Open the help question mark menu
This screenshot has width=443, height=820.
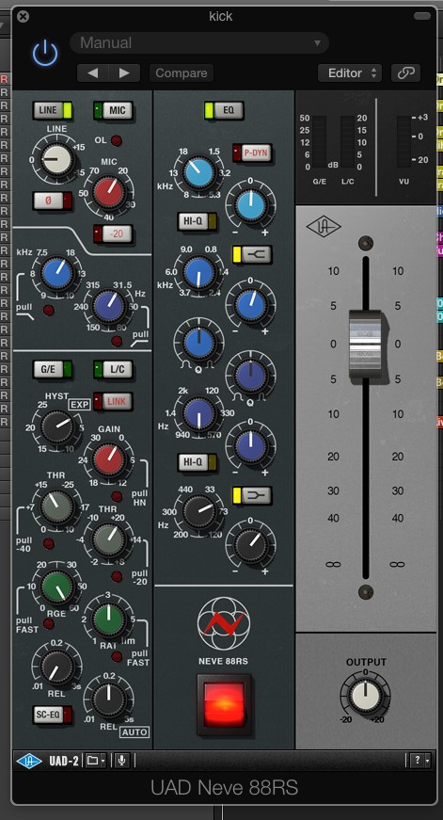coord(420,761)
